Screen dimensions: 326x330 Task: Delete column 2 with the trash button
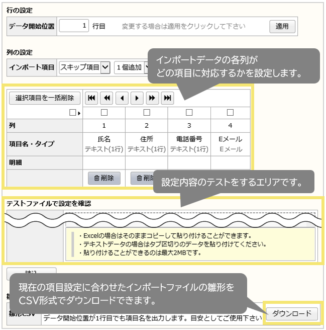pyautogui.click(x=143, y=178)
